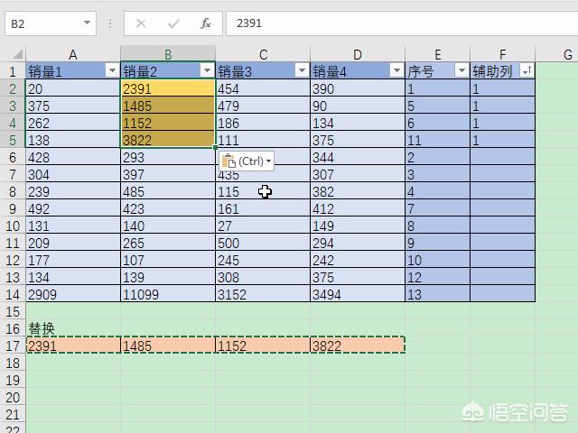The width and height of the screenshot is (578, 433).
Task: Select column C header
Action: coord(263,54)
